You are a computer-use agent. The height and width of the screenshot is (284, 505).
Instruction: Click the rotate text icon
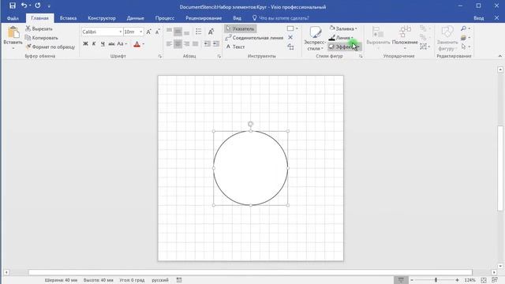click(211, 32)
